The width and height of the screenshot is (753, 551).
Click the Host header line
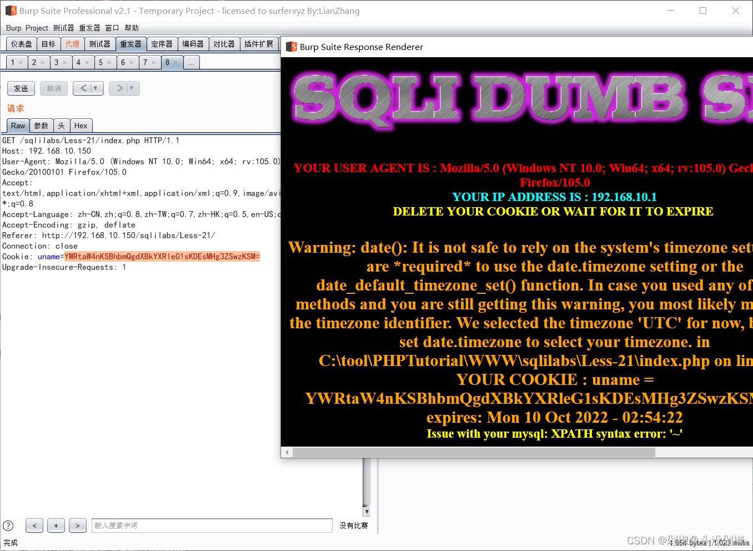coord(47,151)
